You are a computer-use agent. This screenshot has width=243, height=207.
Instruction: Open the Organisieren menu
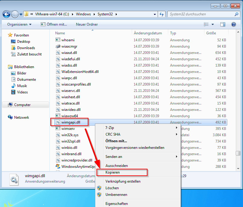click(x=19, y=24)
